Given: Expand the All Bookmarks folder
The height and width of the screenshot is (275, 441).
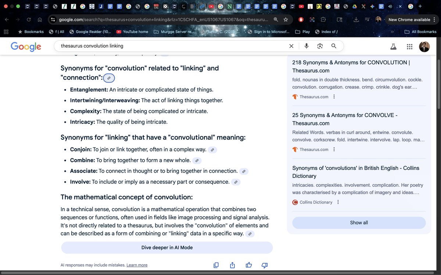Looking at the screenshot, I should (x=420, y=32).
